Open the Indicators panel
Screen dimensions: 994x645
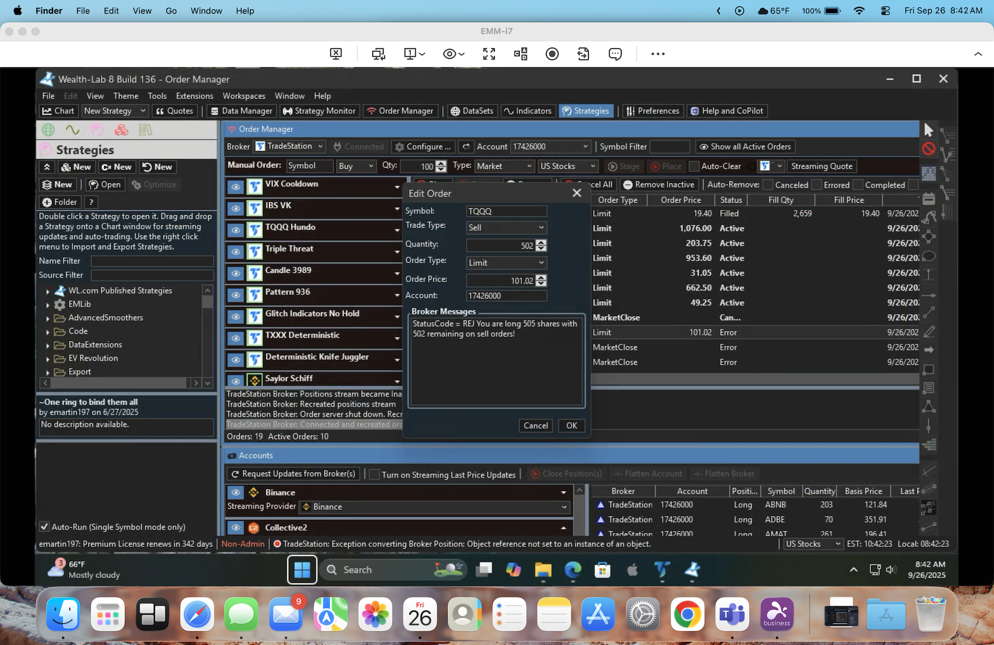[528, 111]
